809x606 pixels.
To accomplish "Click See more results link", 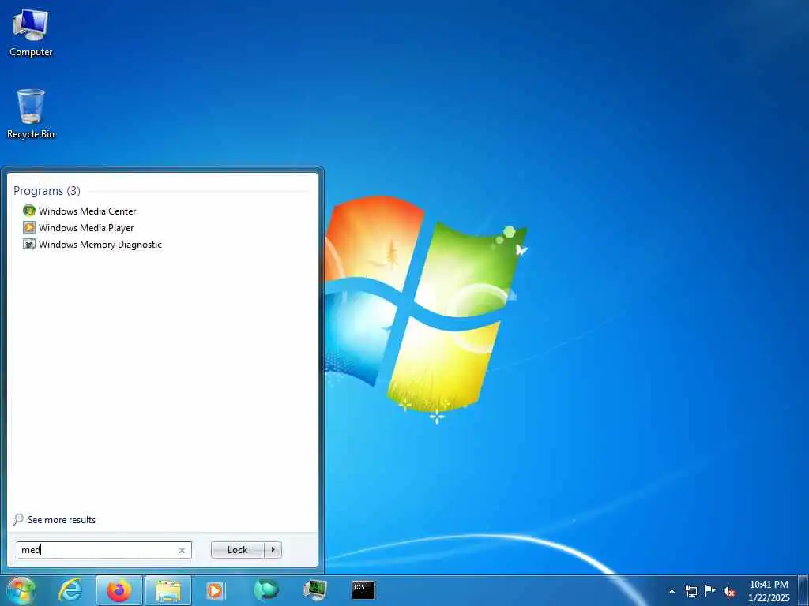I will click(62, 520).
